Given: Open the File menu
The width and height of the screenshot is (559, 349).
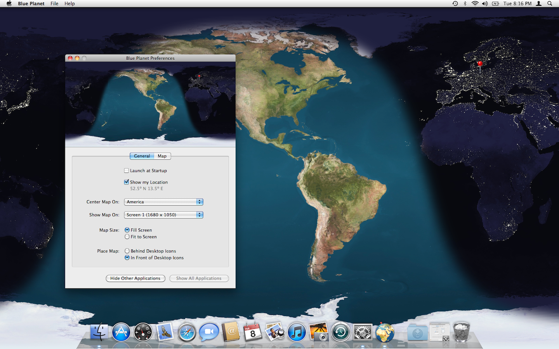Looking at the screenshot, I should click(54, 3).
